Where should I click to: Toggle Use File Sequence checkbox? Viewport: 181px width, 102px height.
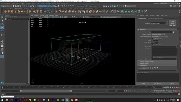click(152, 39)
